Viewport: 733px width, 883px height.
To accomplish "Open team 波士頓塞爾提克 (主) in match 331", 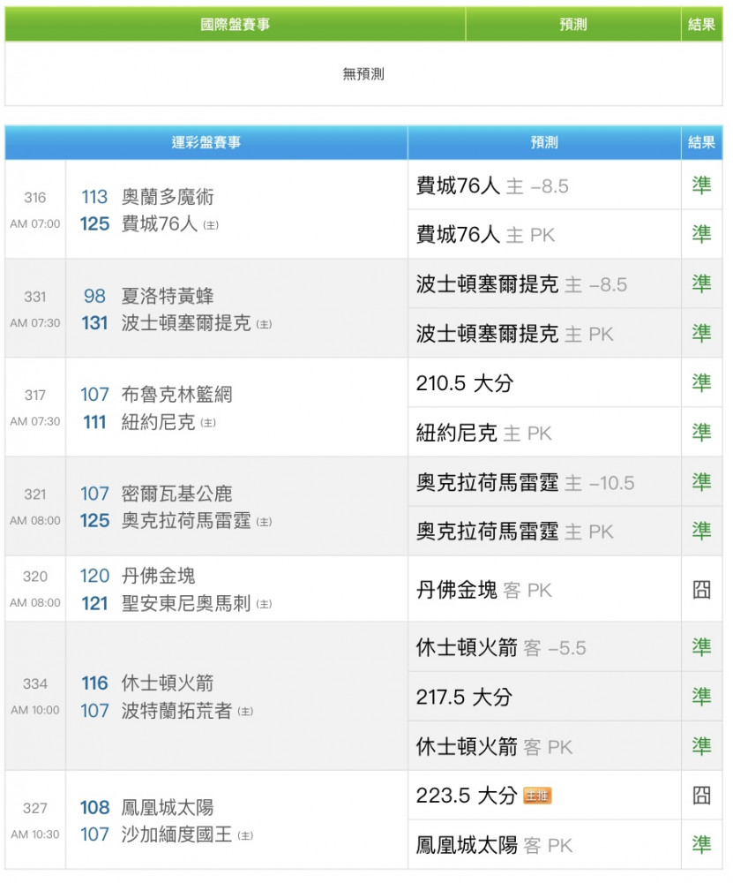I will coord(197,323).
